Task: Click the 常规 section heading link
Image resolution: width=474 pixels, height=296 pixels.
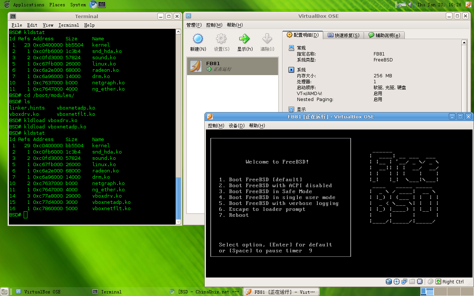Action: tap(301, 48)
